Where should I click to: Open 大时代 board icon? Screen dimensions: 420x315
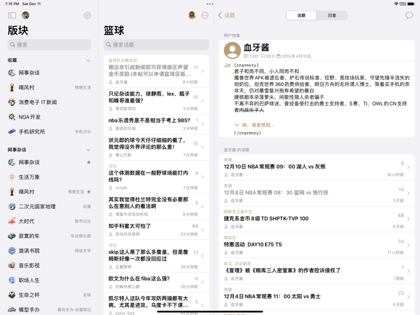11,221
